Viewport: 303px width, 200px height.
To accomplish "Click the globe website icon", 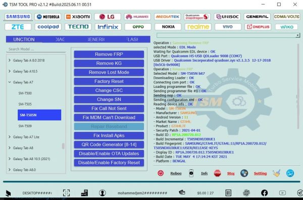I will [246, 192].
